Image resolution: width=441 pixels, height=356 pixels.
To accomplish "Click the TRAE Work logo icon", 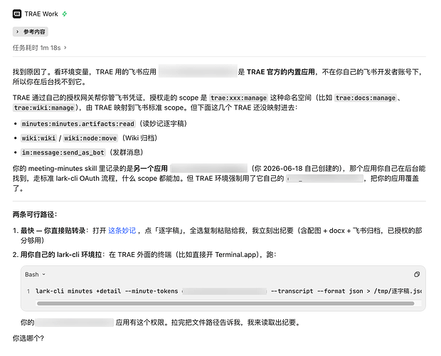I will (17, 14).
